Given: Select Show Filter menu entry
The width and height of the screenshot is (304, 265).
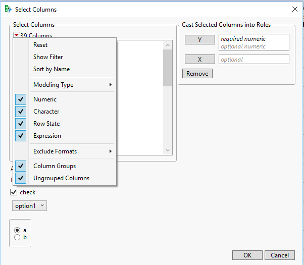Looking at the screenshot, I should pyautogui.click(x=48, y=57).
